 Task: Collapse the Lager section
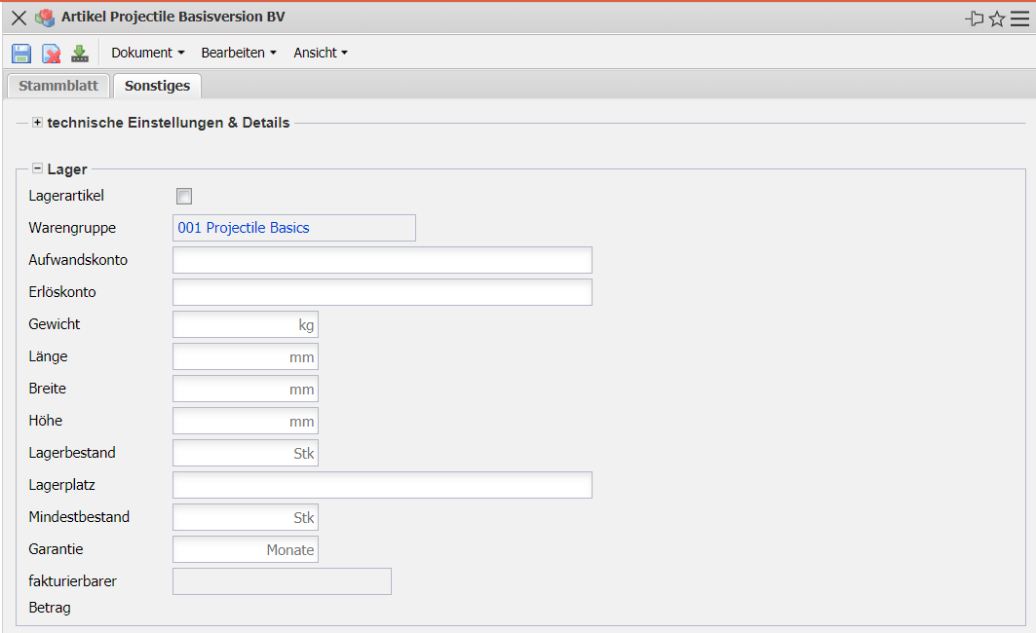pyautogui.click(x=38, y=168)
